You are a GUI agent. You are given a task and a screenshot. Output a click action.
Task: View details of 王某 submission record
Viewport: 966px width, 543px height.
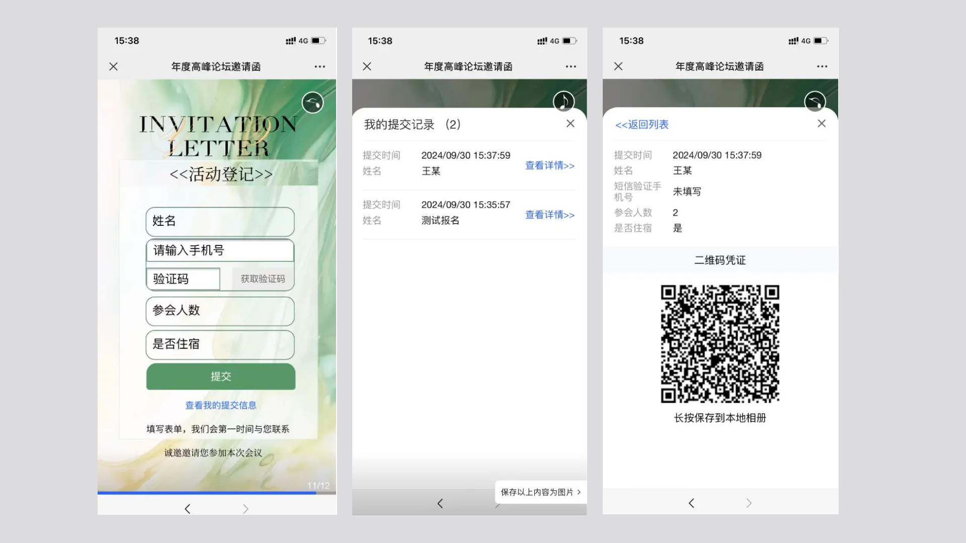(549, 165)
